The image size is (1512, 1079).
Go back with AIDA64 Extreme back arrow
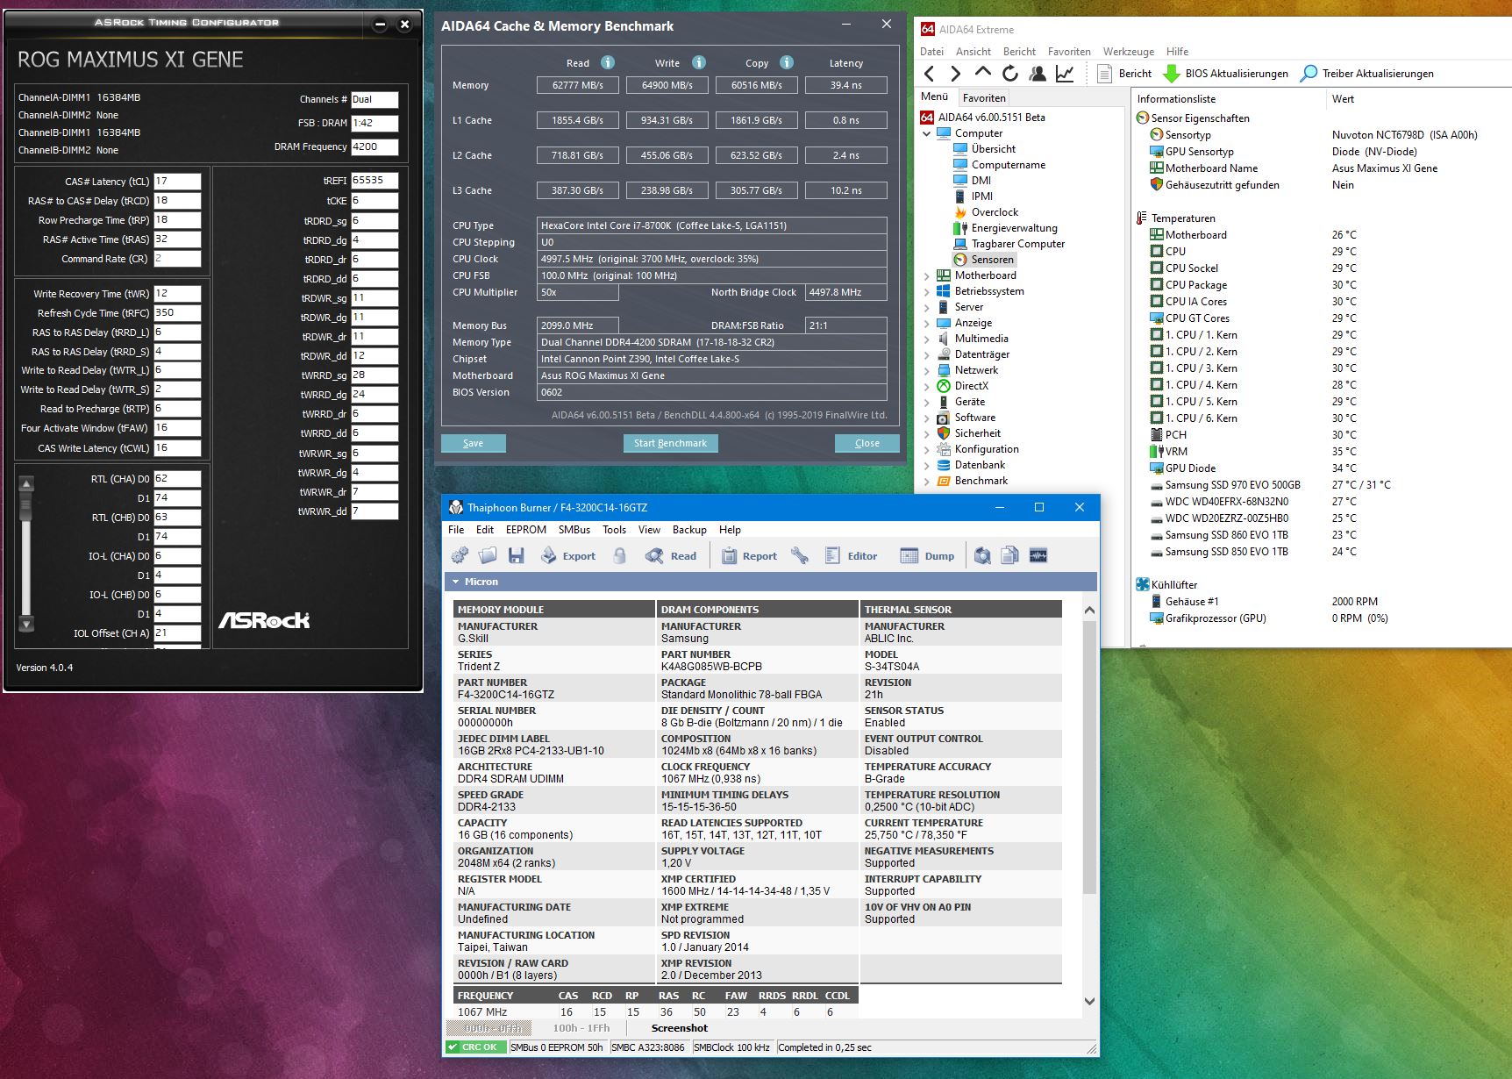click(930, 74)
